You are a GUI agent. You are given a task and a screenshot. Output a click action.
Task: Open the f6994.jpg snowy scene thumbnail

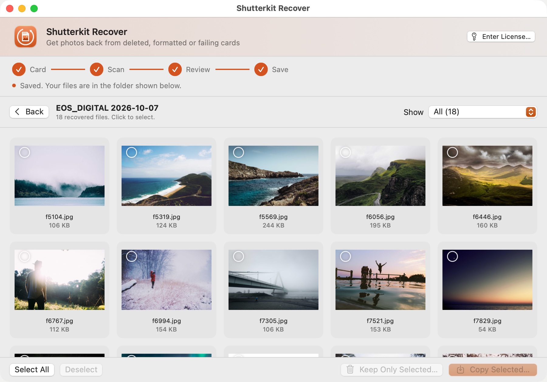pos(167,280)
